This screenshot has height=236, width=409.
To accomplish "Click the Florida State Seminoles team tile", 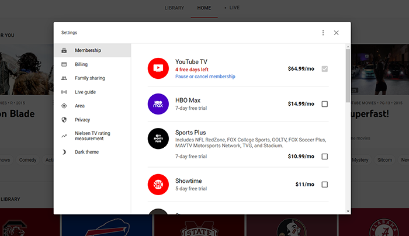I will [292, 225].
